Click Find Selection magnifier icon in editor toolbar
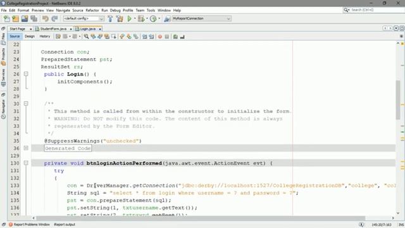 [x=86, y=37]
